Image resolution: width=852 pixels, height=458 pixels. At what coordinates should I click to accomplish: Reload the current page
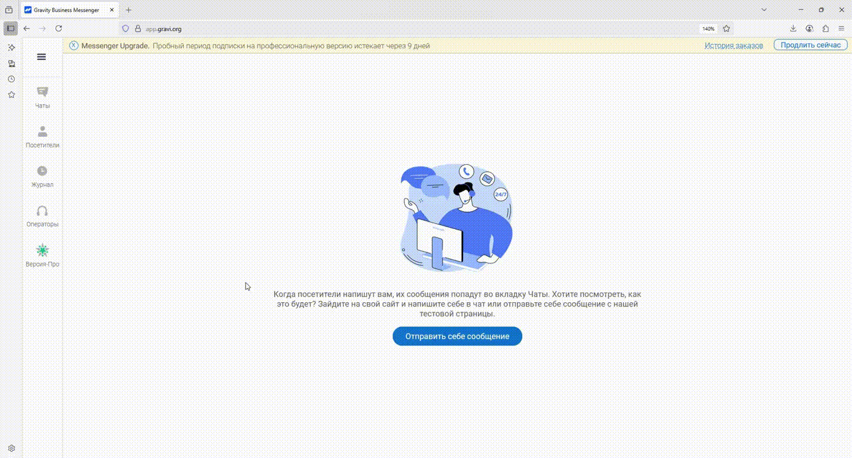(x=58, y=29)
